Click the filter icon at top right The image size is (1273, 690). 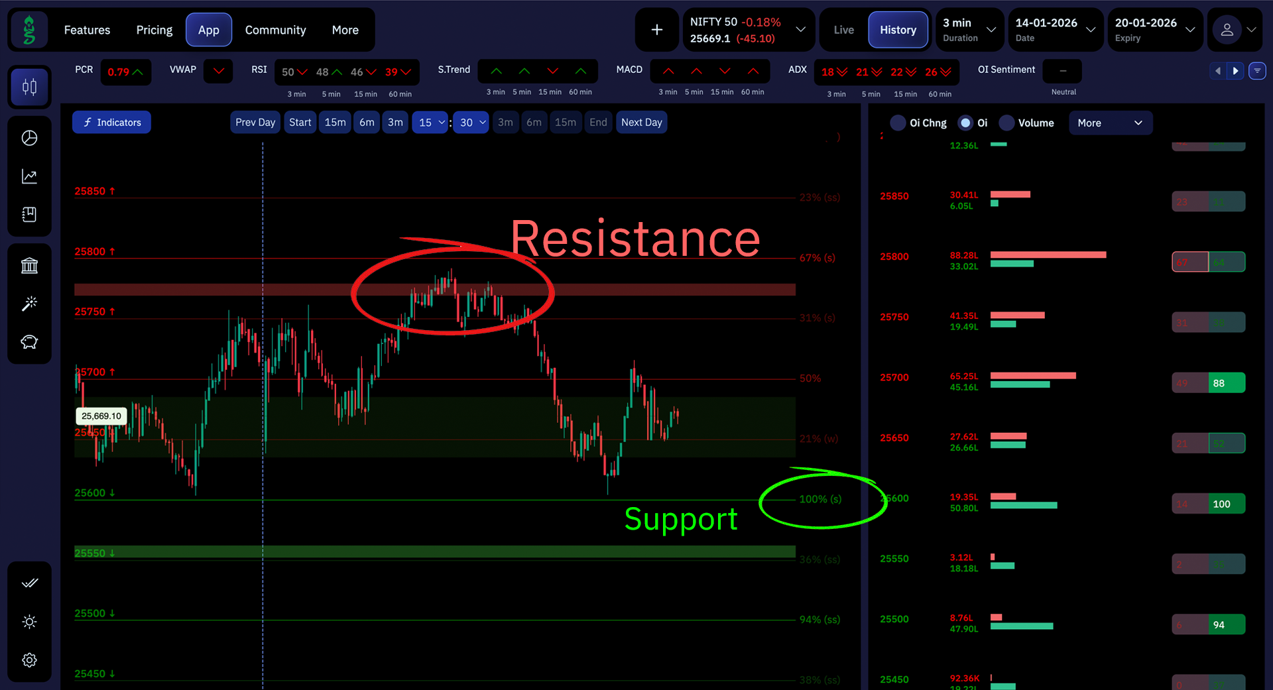[x=1257, y=71]
